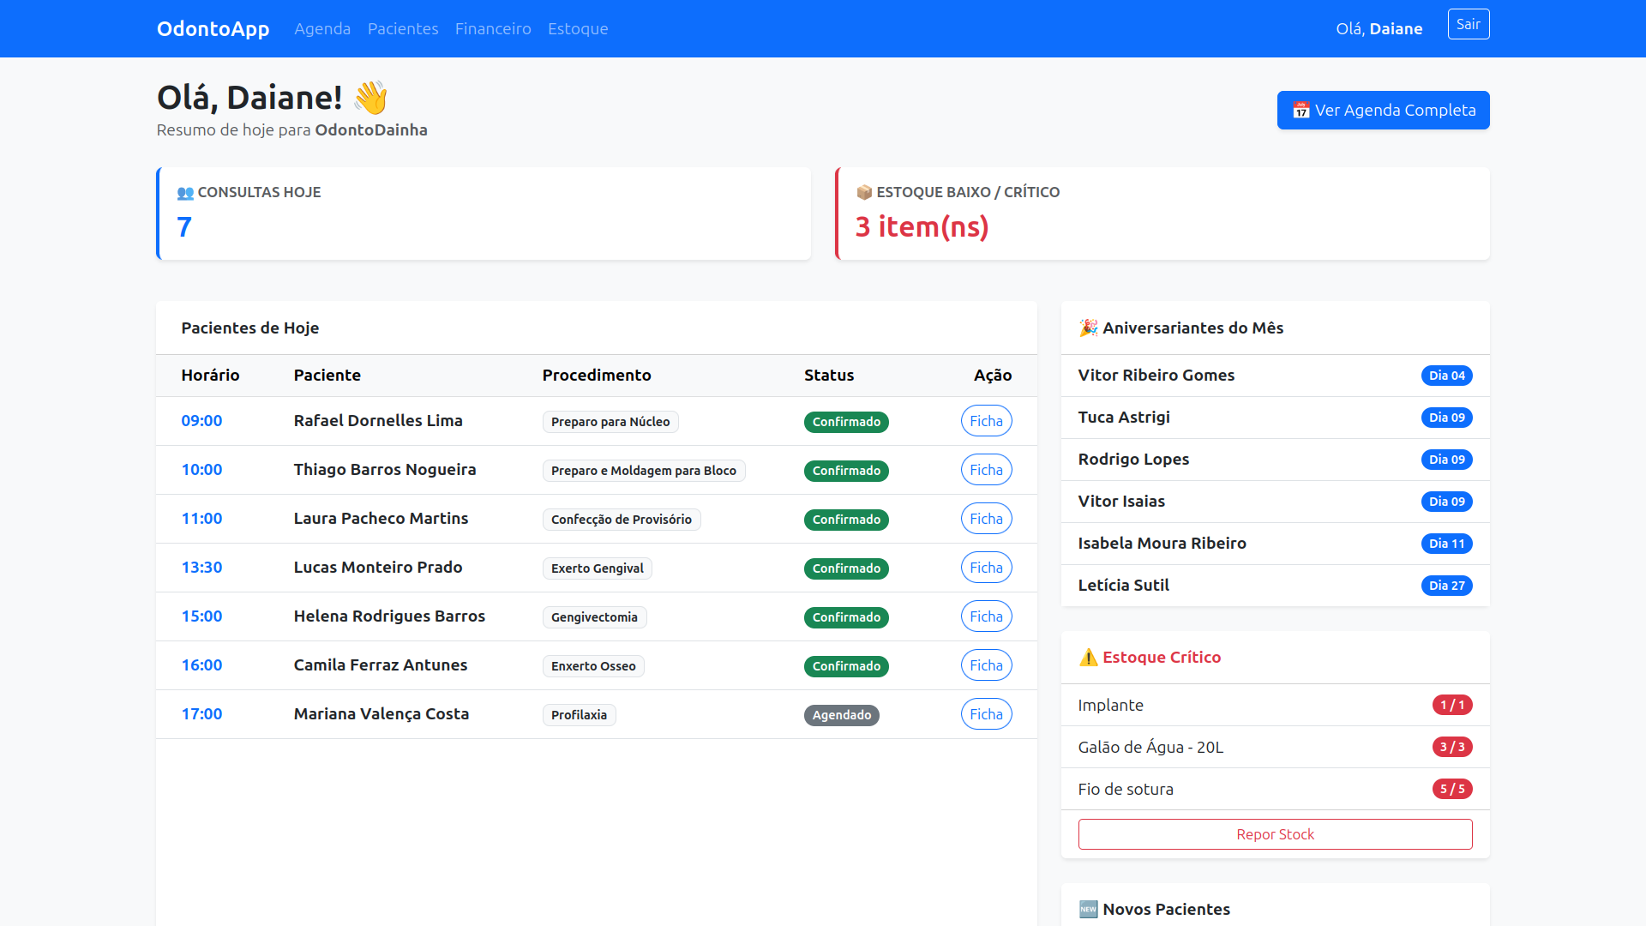Click the calendar icon on agenda button
Viewport: 1646px width, 926px height.
click(1301, 110)
